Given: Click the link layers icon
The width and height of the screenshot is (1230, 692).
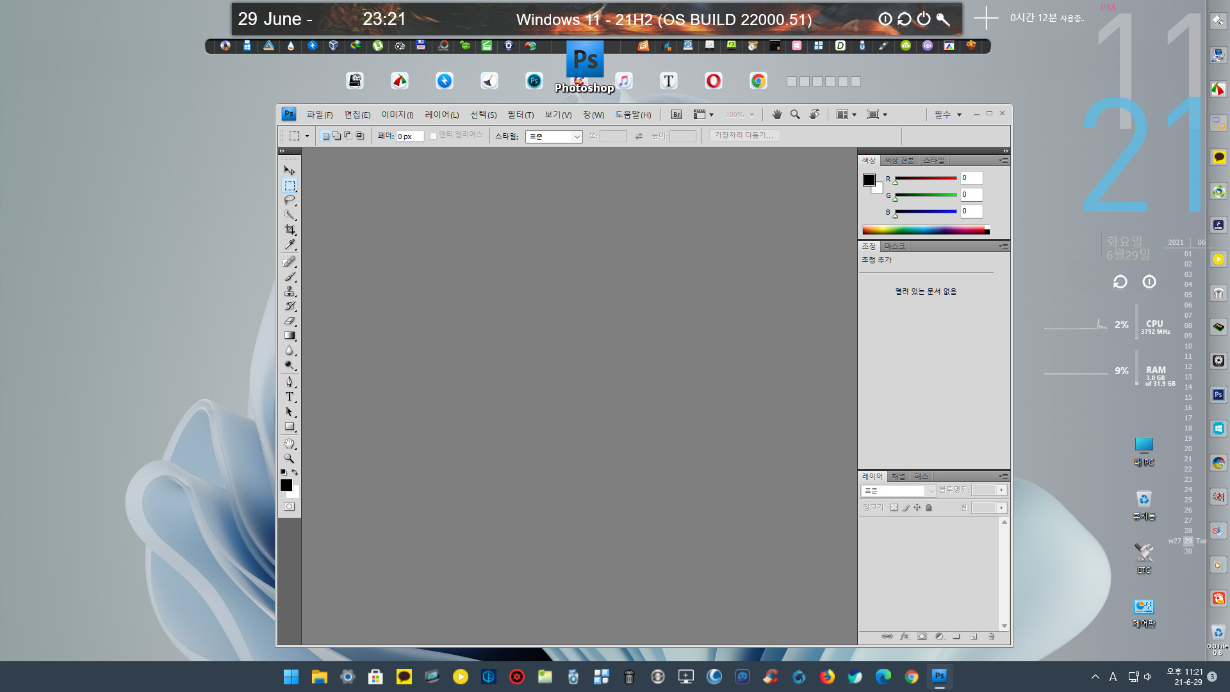Looking at the screenshot, I should pyautogui.click(x=887, y=636).
